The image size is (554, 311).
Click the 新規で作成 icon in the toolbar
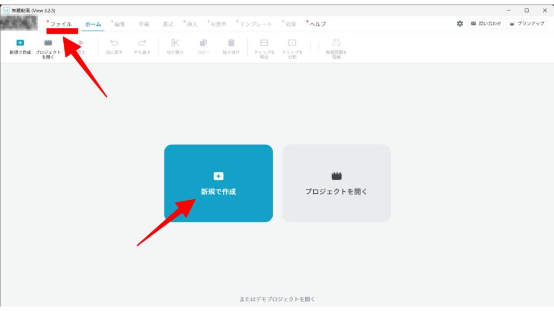click(20, 43)
